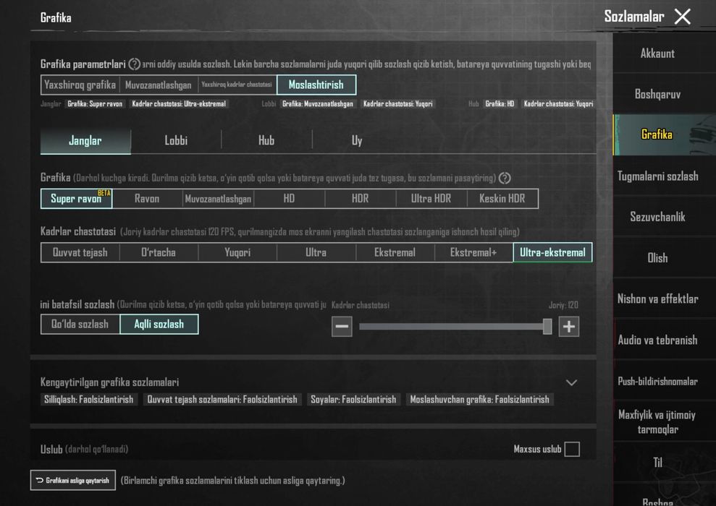Choose Ultra HDR graphics quality

[x=431, y=199]
